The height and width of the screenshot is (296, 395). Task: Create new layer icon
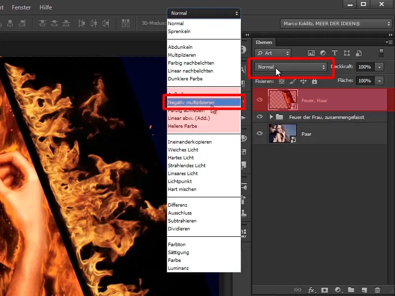(364, 290)
